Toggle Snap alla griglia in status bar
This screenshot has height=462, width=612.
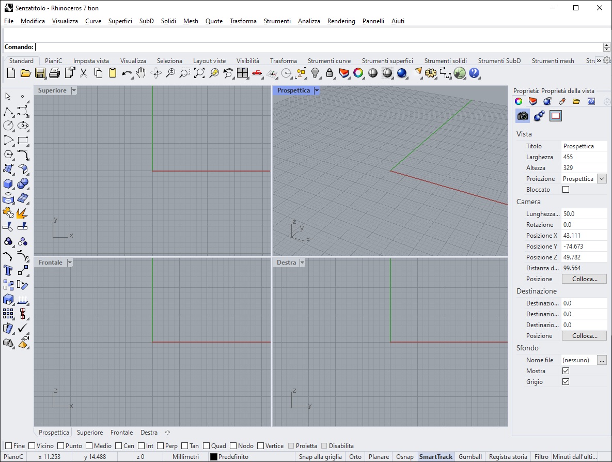tap(320, 456)
